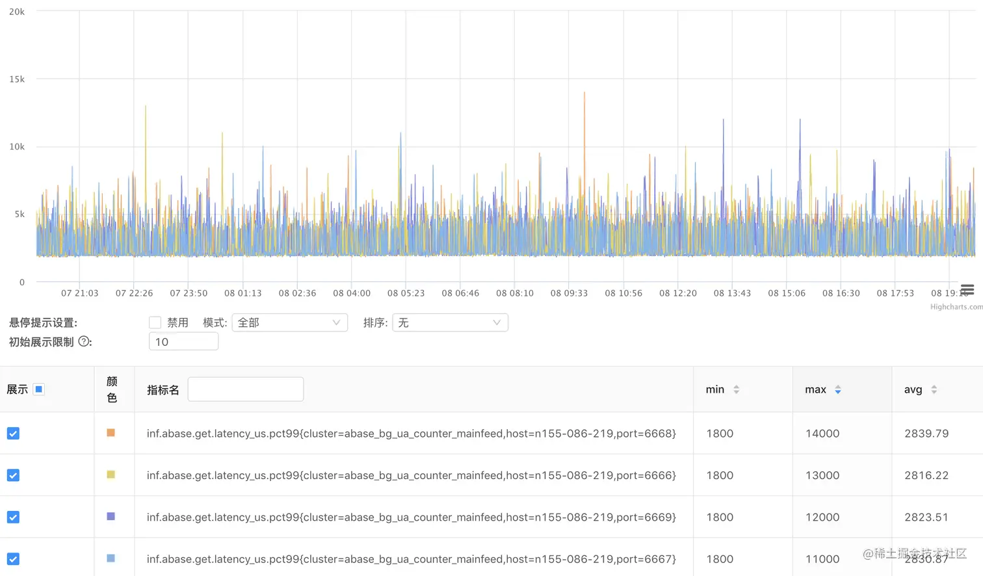983x576 pixels.
Task: Click the light blue swatch for port=6667
Action: click(x=111, y=558)
